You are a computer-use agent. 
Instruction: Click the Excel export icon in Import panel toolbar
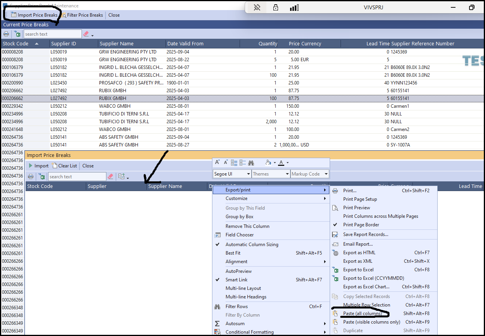[x=42, y=177]
